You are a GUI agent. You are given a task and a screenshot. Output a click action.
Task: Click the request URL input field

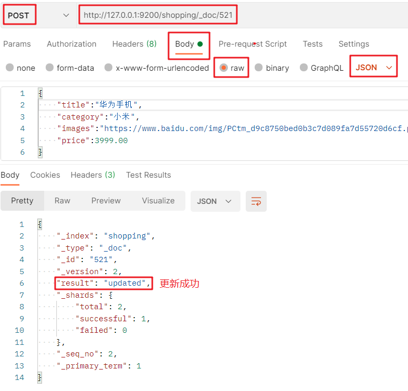158,15
